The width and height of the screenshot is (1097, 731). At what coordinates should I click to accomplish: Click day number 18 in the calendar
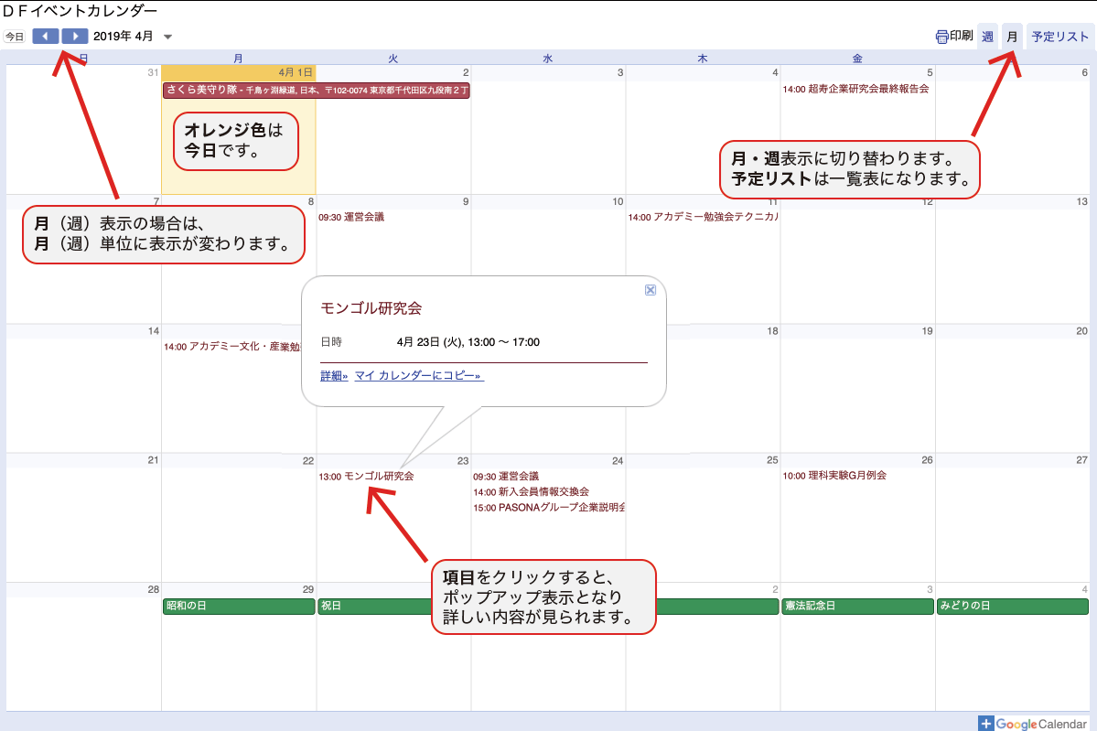tap(772, 331)
